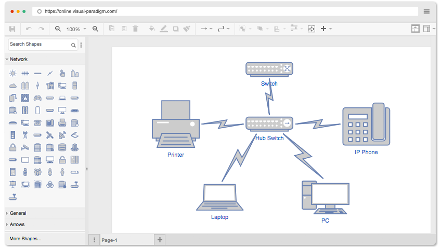
Task: Select the printer shape in Network palette
Action: pos(62,122)
